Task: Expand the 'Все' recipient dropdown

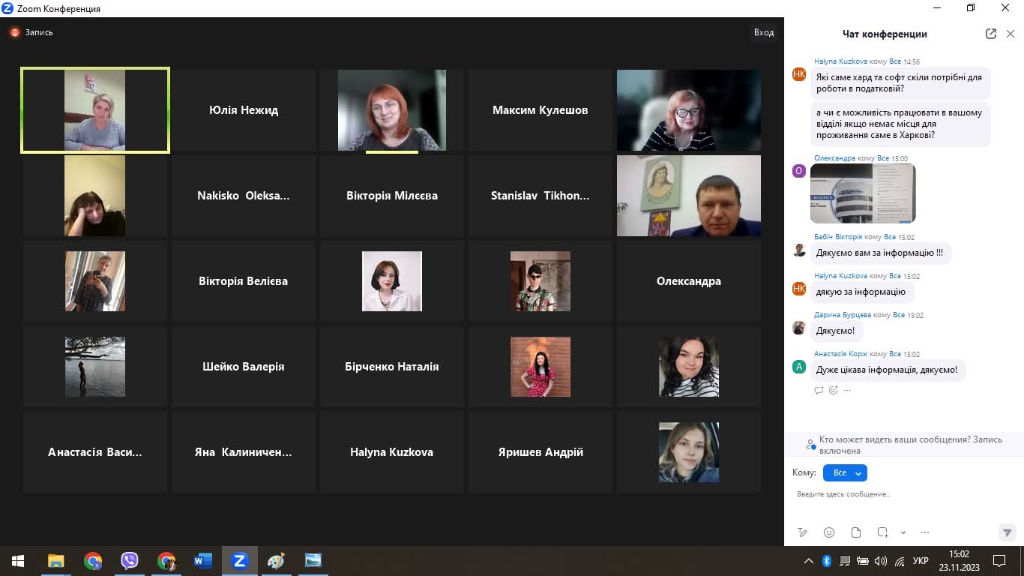Action: click(845, 473)
